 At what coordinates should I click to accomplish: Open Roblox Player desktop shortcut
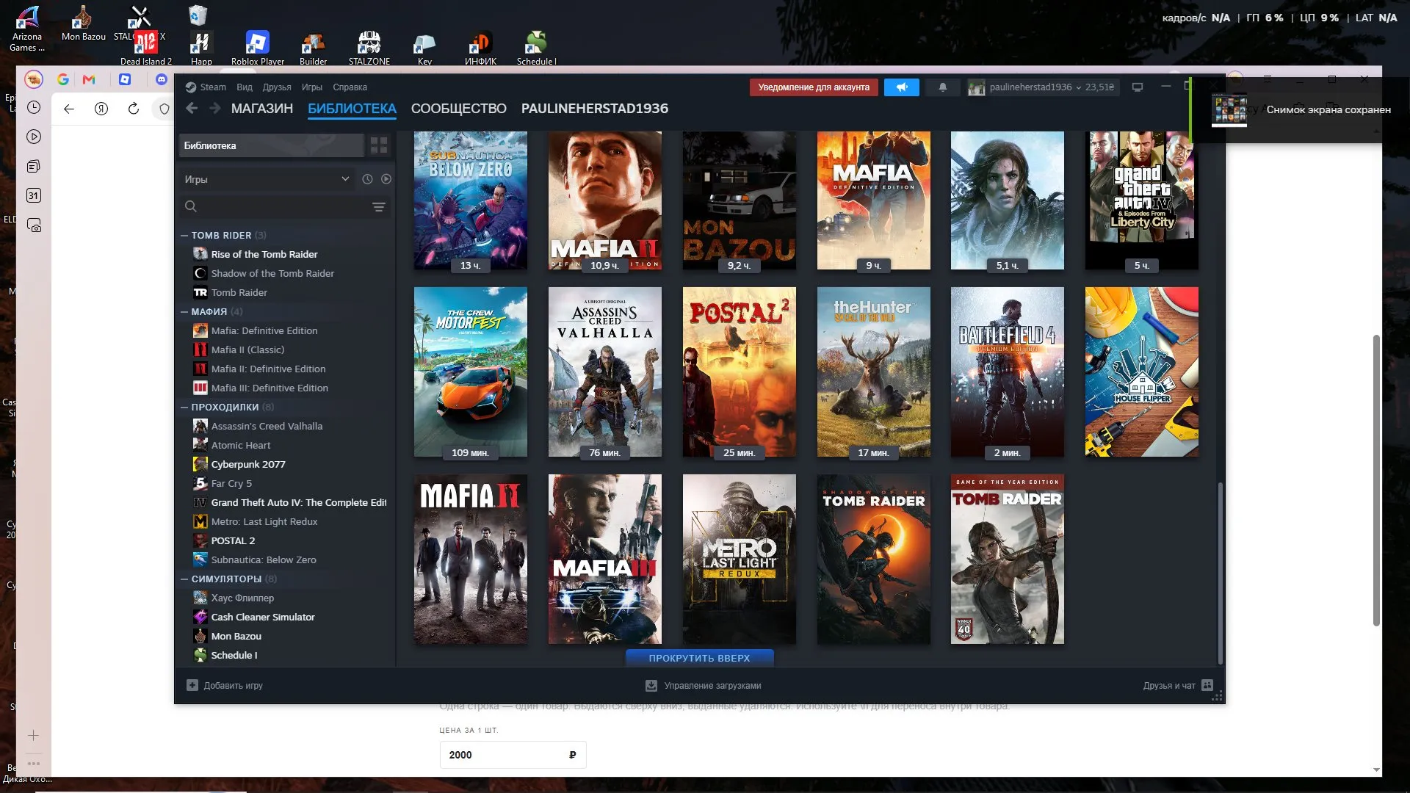(x=257, y=48)
